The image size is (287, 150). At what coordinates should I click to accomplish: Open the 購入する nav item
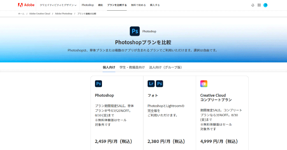coord(155,5)
